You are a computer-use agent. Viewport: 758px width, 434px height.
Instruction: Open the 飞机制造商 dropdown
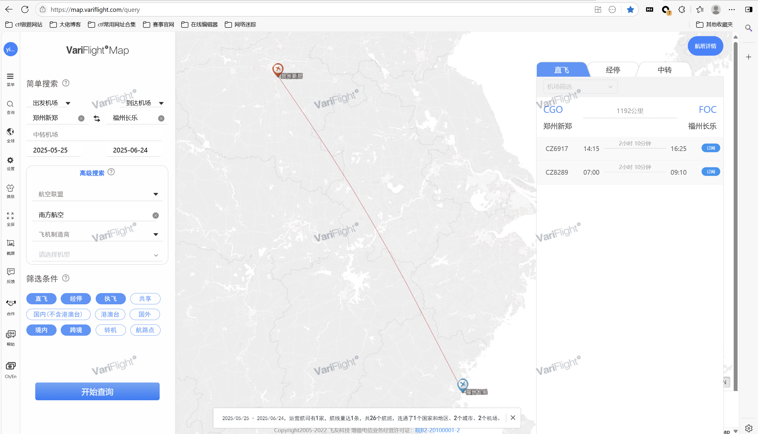pos(97,234)
